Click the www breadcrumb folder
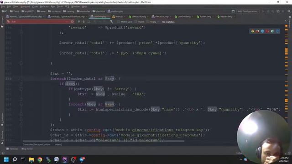Image resolution: width=292 pixels, height=164 pixels. 42,11
